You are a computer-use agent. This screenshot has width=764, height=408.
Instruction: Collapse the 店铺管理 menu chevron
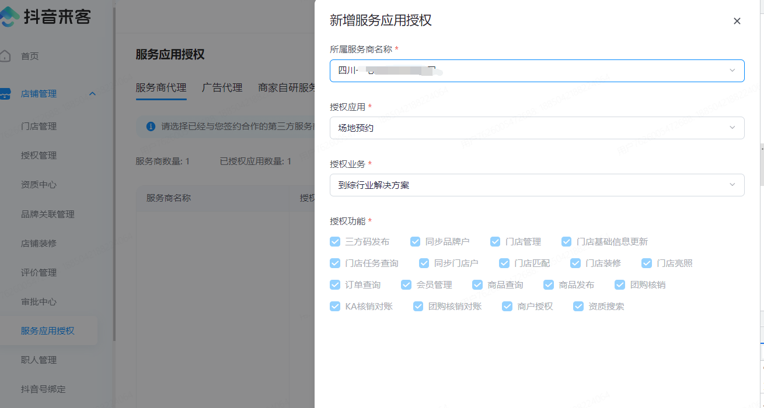pos(92,94)
